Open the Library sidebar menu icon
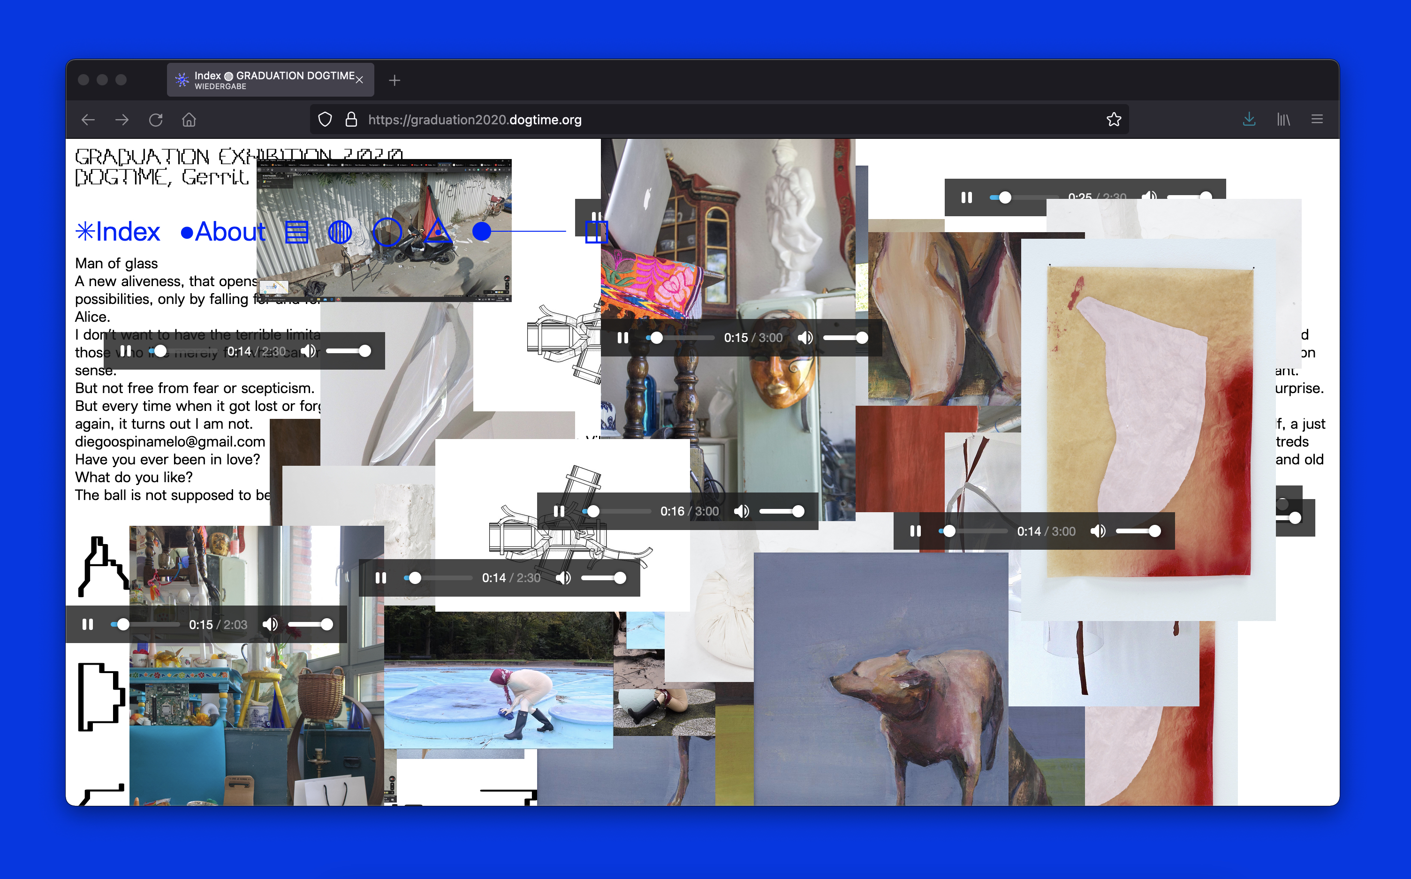 pyautogui.click(x=1283, y=120)
